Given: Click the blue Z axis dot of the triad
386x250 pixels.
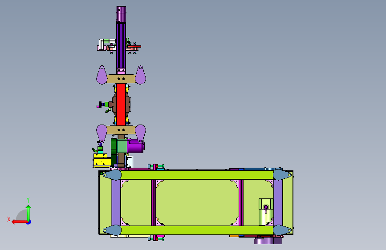Looking at the screenshot, I should coord(29,222).
